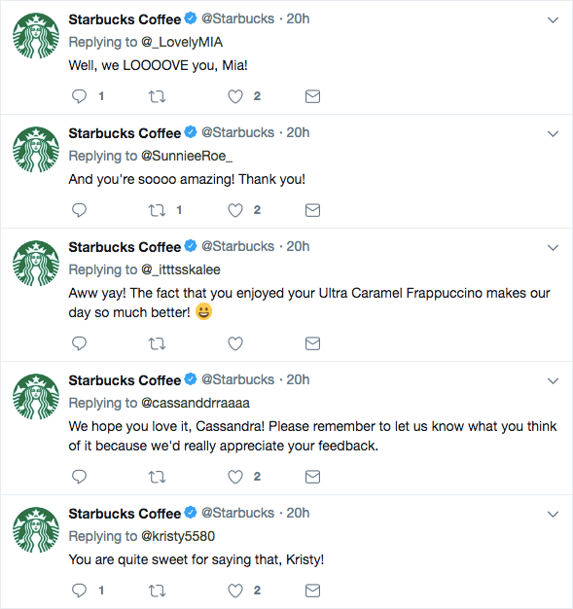Retweet the 'Well, we LOOOOVE you, Mia!' tweet
573x609 pixels.
click(157, 96)
